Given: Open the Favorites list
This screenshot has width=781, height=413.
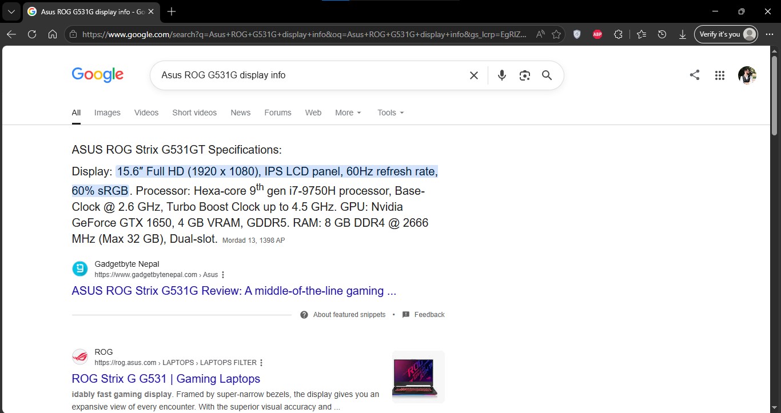Looking at the screenshot, I should (x=641, y=34).
